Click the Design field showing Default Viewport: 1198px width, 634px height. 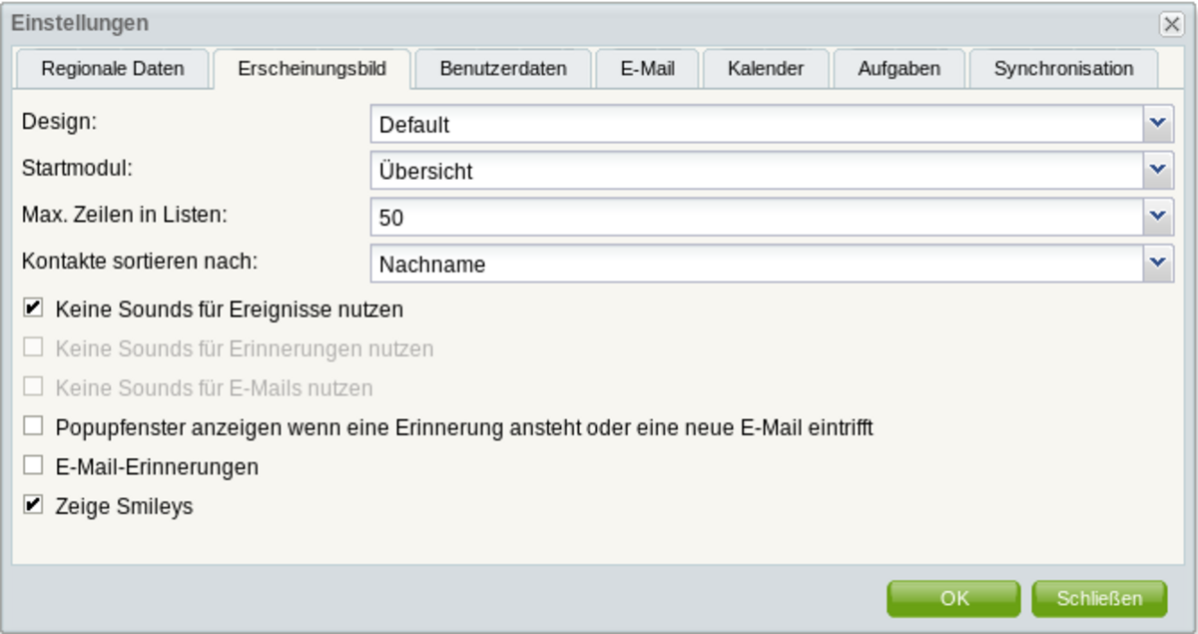757,125
